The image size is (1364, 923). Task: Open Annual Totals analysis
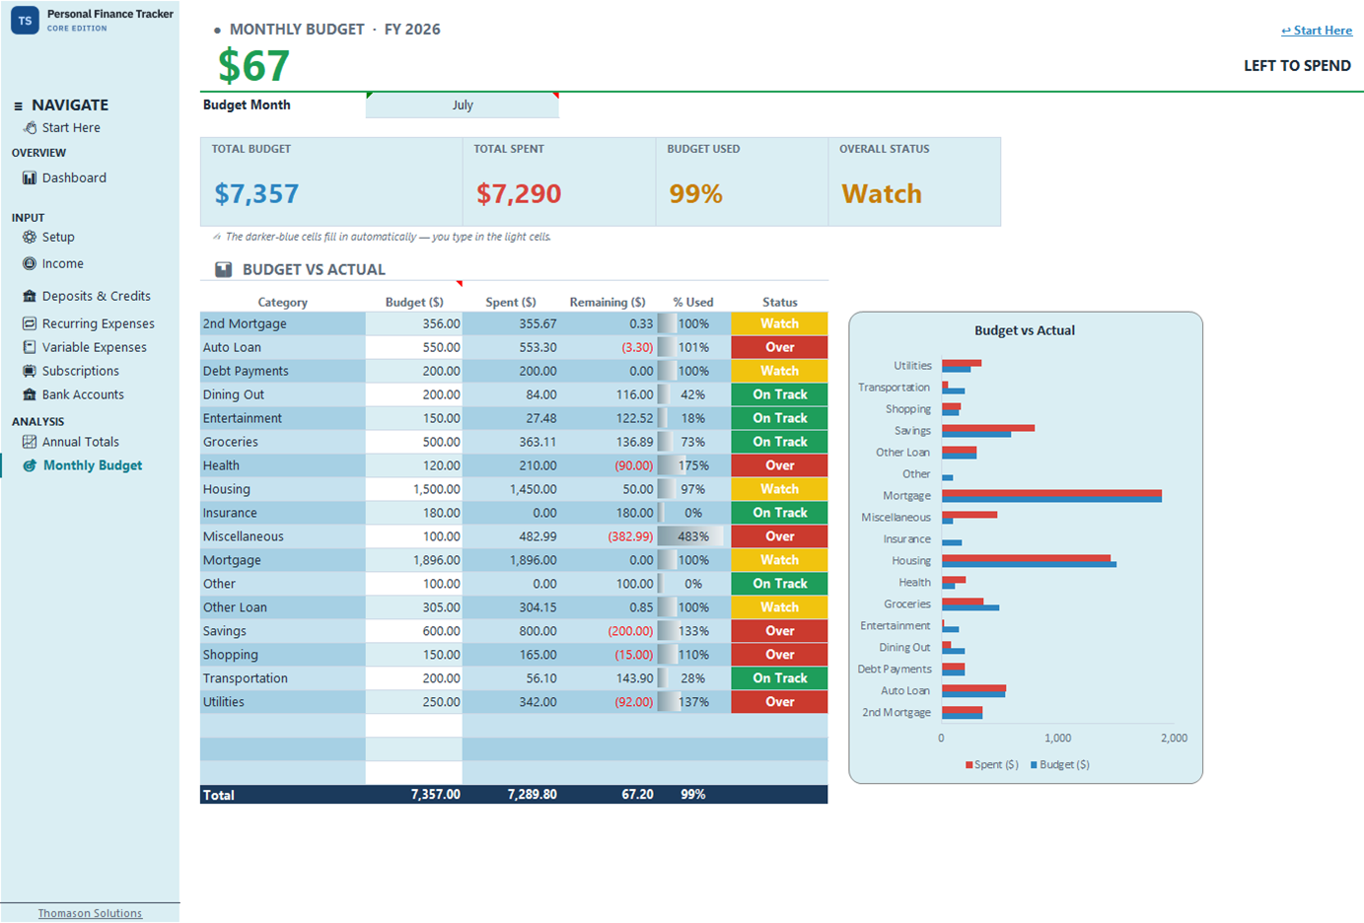[x=80, y=442]
